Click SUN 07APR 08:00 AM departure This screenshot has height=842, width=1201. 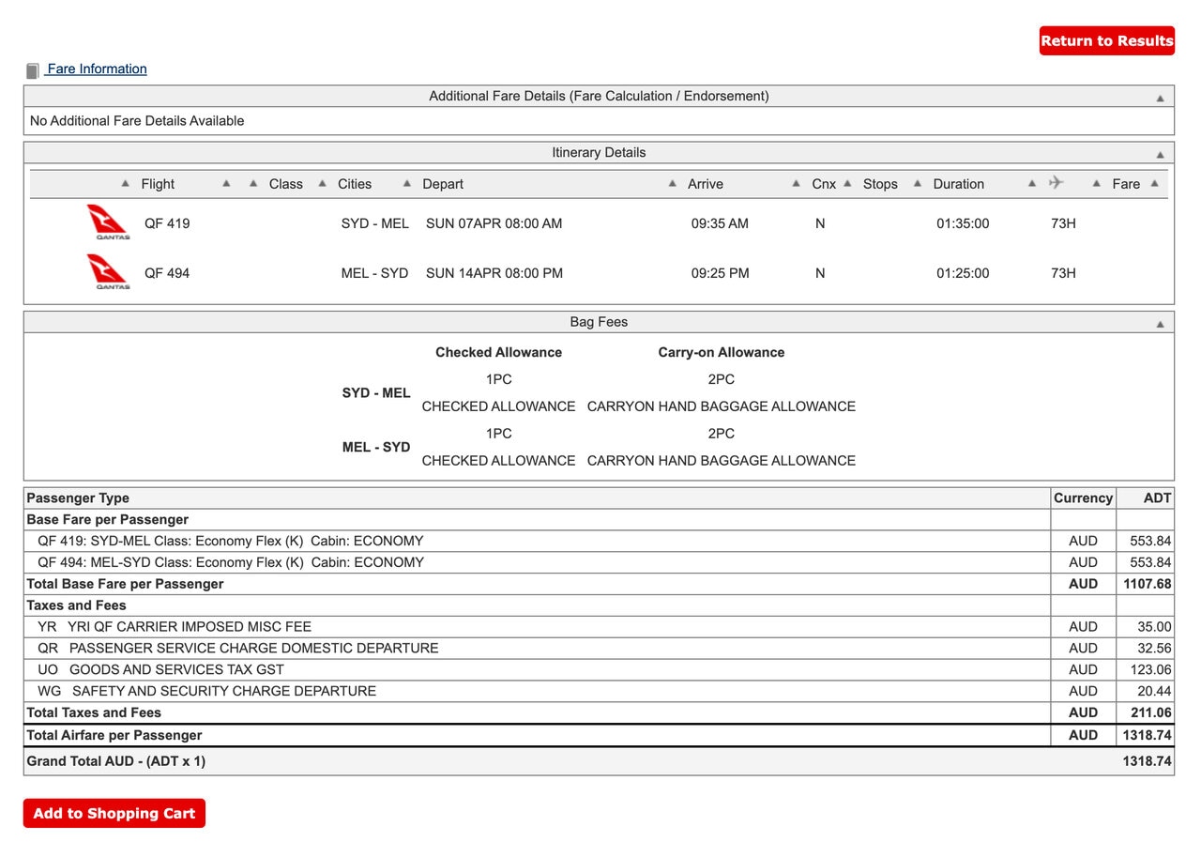(x=494, y=223)
